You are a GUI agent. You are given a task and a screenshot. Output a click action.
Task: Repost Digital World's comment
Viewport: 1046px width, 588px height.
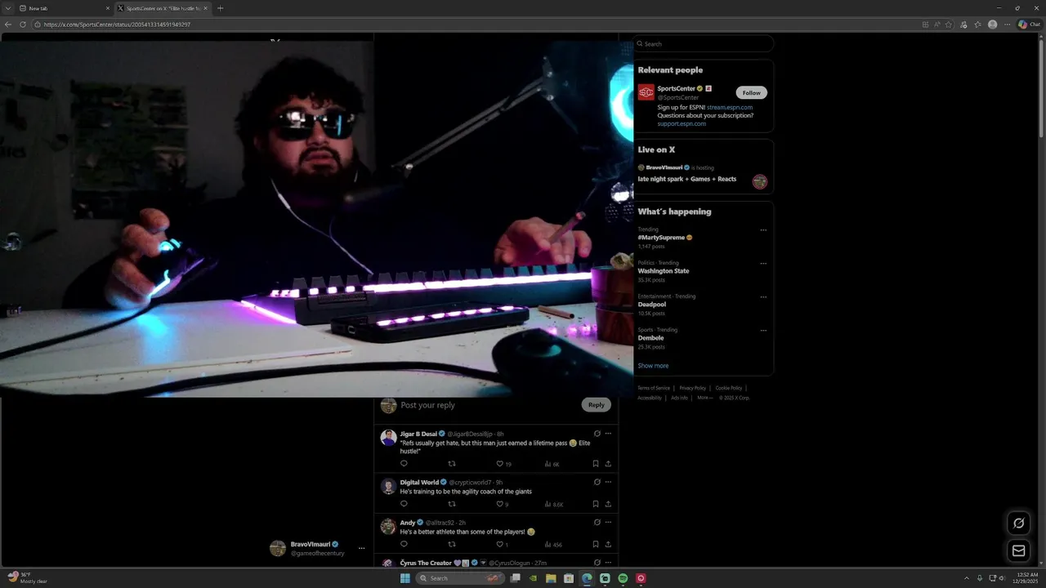point(452,504)
